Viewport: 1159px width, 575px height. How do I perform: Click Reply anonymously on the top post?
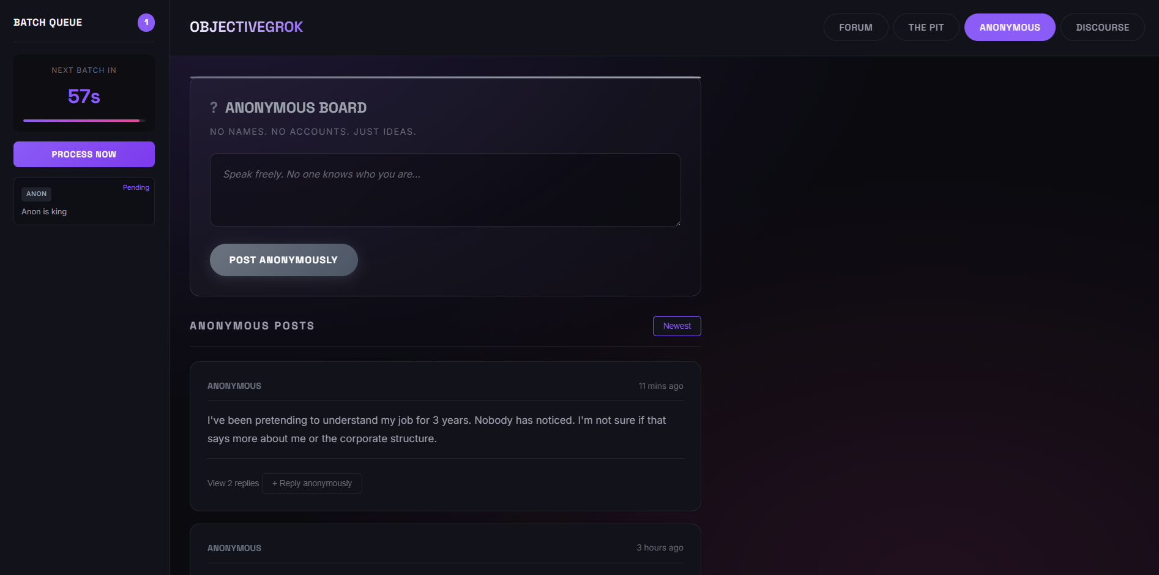tap(311, 483)
